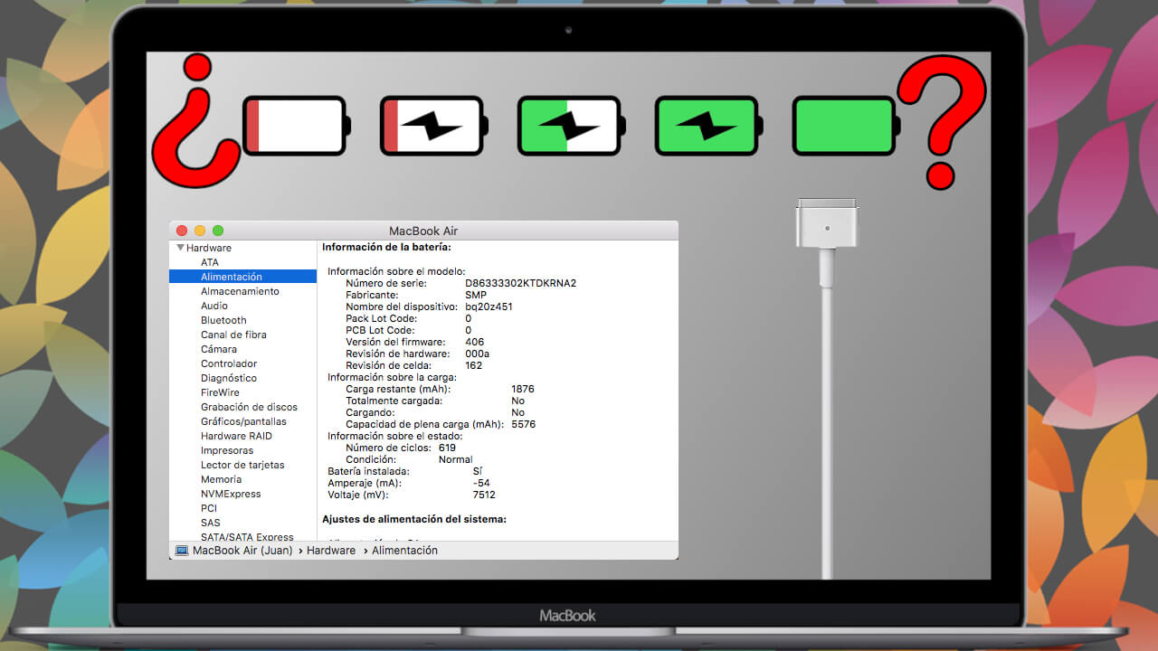Select Controlador in the sidebar
1158x651 pixels.
[229, 363]
